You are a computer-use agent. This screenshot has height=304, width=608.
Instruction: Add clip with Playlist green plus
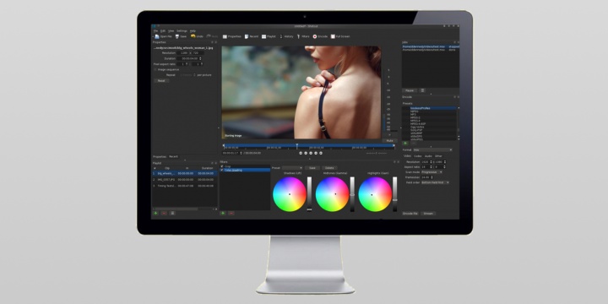tap(155, 214)
